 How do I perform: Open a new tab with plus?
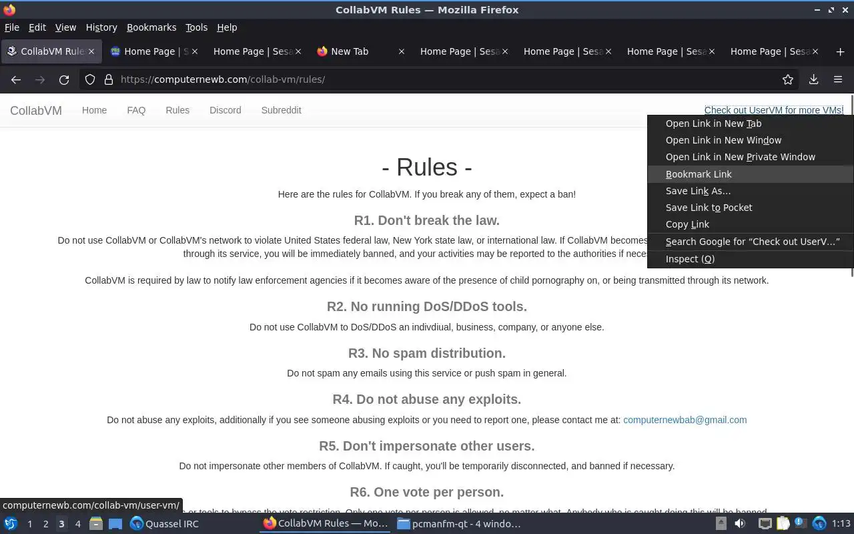click(x=840, y=51)
